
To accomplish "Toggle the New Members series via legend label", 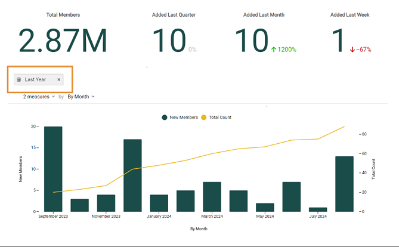I will (184, 117).
